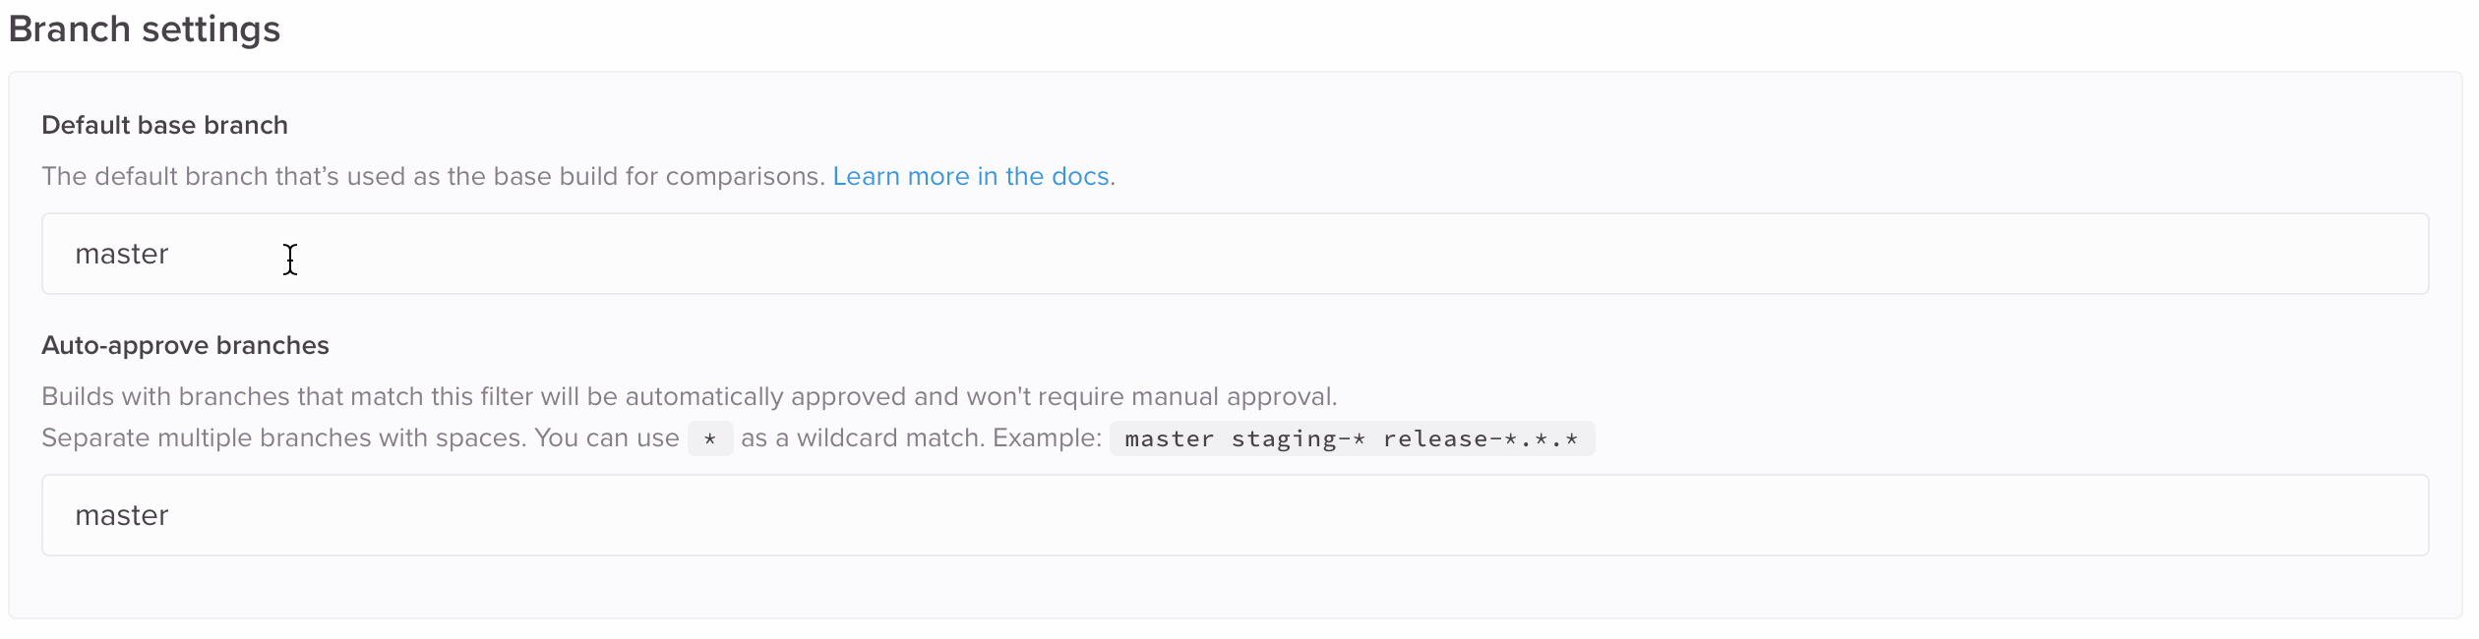The height and width of the screenshot is (639, 2479).
Task: Click 'staging-*' in the example snippet
Action: coord(1298,439)
